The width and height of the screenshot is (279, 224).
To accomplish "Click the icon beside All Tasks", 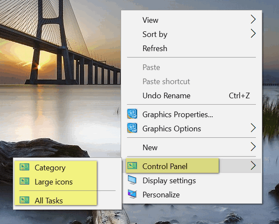I will pos(24,200).
